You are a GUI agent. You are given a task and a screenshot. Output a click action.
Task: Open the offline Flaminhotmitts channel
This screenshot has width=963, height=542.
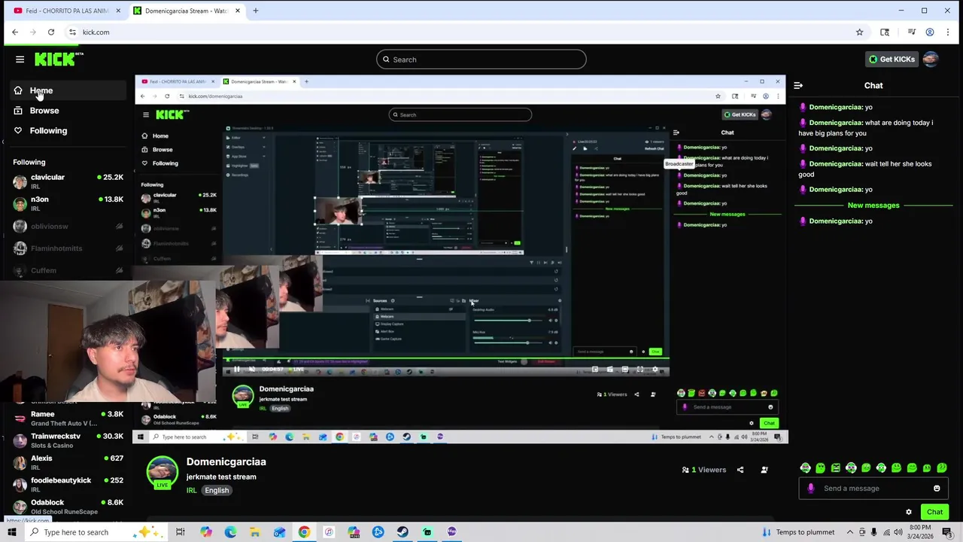(68, 248)
